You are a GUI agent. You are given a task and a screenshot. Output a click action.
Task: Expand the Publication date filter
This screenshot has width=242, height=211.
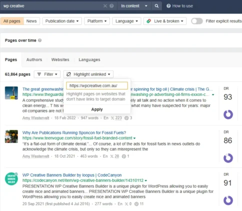(62, 21)
